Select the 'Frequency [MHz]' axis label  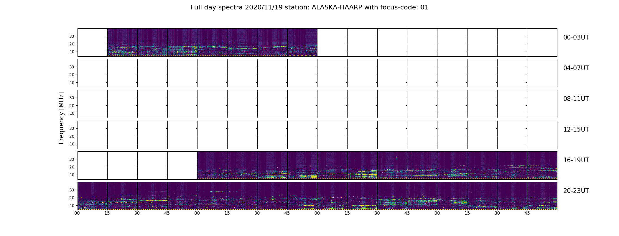click(61, 118)
